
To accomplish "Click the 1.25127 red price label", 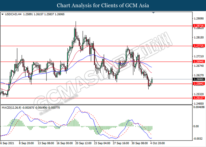I will click(x=199, y=98).
